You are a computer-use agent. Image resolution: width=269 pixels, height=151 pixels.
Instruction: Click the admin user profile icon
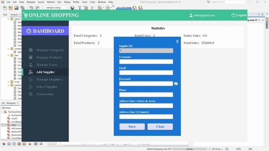tap(191, 15)
